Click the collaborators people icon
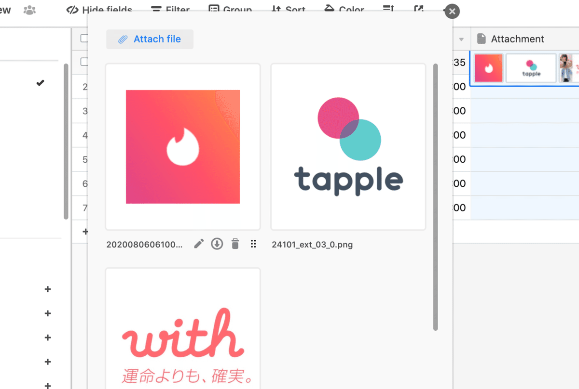The width and height of the screenshot is (579, 389). tap(29, 10)
